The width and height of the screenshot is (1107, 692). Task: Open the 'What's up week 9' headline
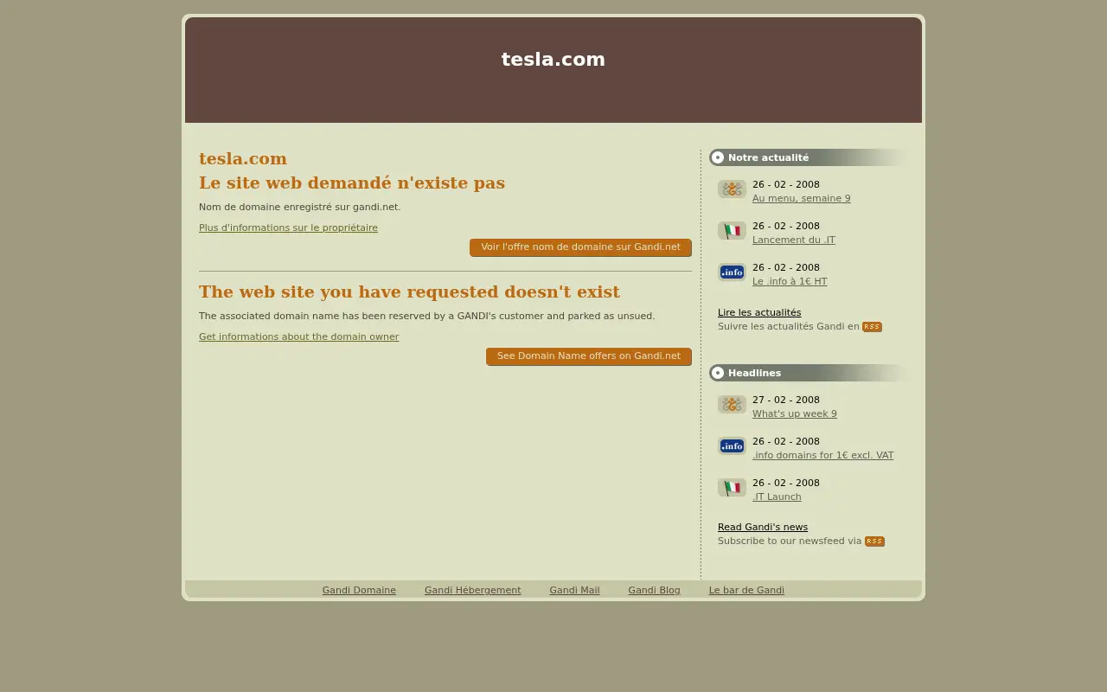pyautogui.click(x=795, y=414)
